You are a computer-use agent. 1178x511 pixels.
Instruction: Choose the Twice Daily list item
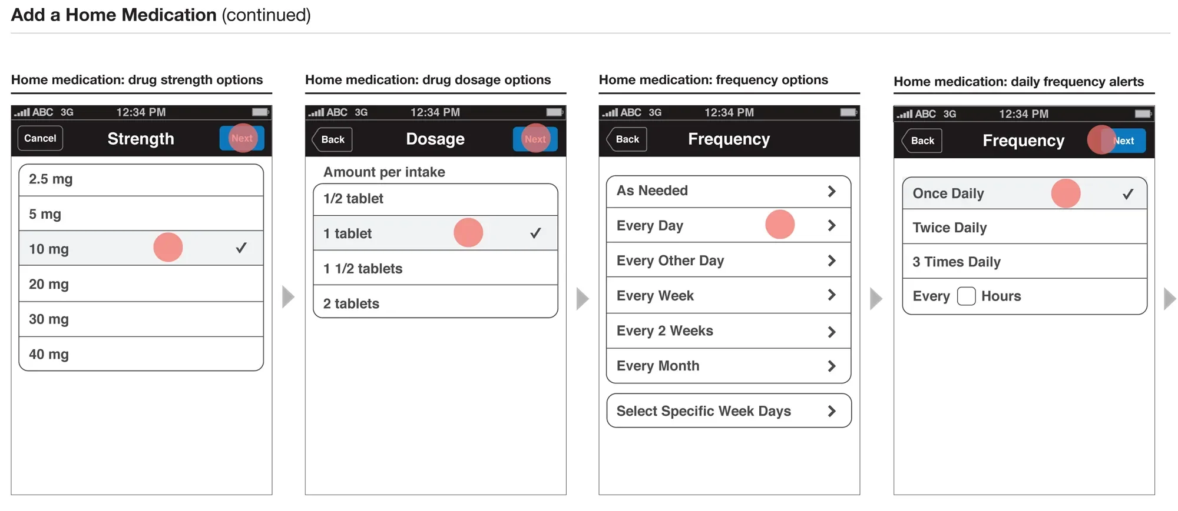(1025, 227)
